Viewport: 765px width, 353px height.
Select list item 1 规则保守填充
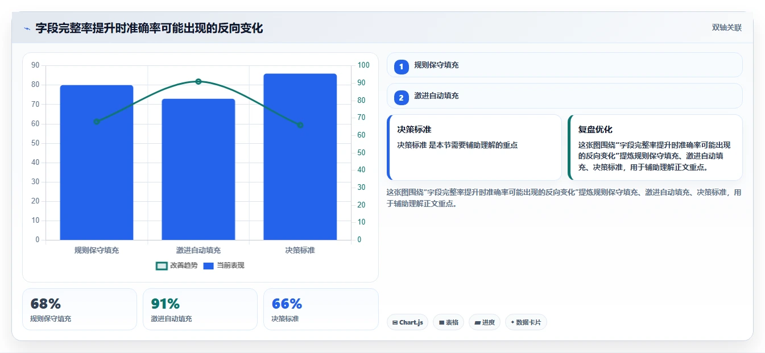coord(564,65)
